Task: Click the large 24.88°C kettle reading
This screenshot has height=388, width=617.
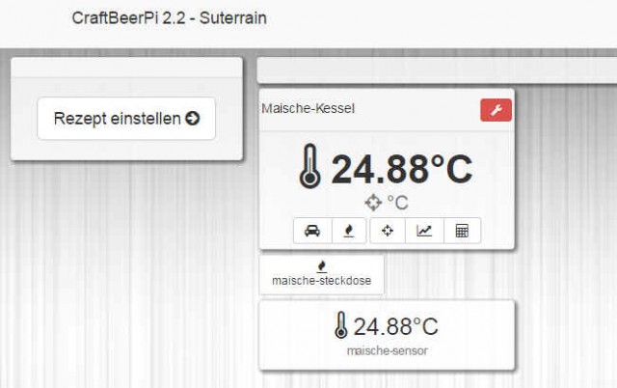Action: coord(402,169)
